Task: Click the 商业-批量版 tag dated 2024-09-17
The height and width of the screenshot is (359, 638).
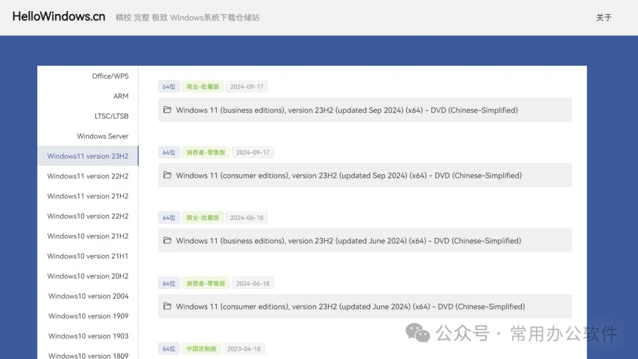Action: pyautogui.click(x=203, y=87)
